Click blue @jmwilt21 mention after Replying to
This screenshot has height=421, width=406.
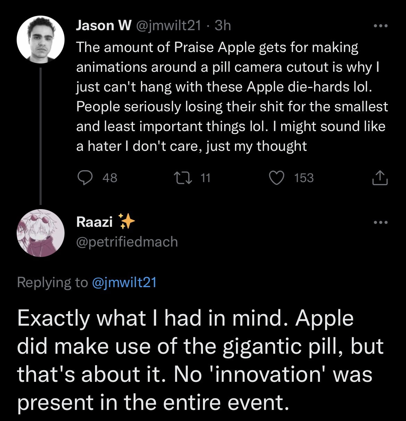coord(125,282)
